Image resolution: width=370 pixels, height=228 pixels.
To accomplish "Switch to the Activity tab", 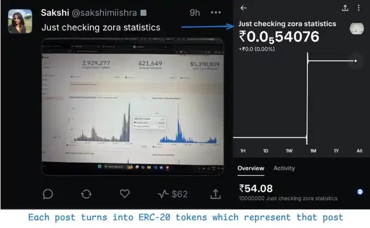I will (x=284, y=168).
